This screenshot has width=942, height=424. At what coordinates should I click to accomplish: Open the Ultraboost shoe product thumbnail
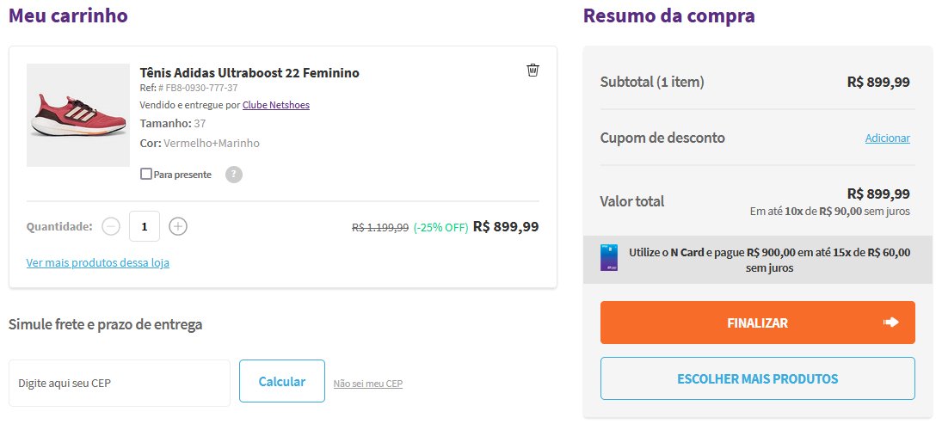tap(78, 114)
